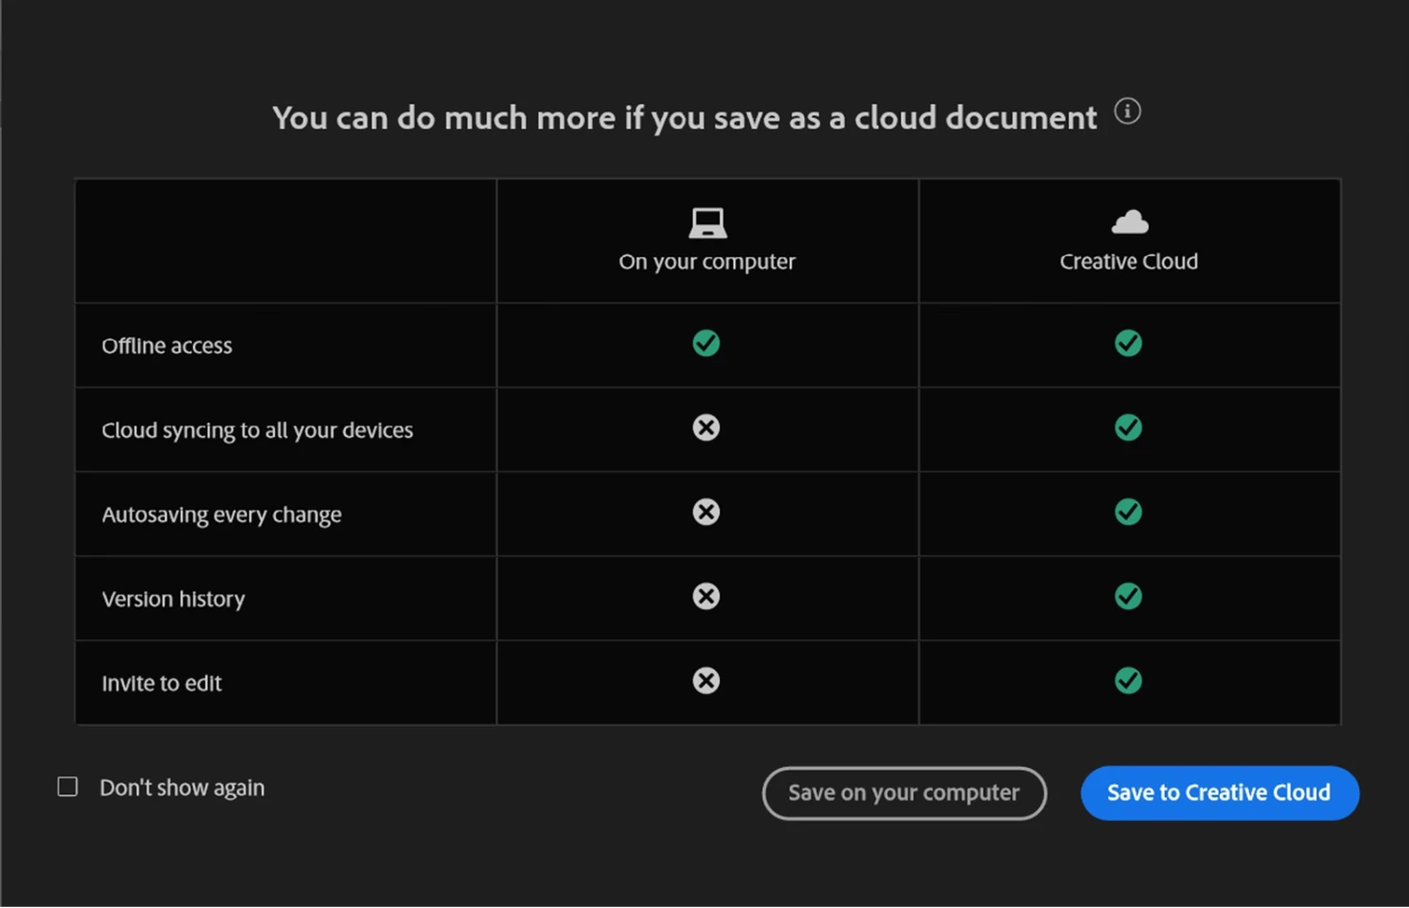Click Autosaving X mark under On your computer
The width and height of the screenshot is (1409, 908).
pyautogui.click(x=706, y=512)
